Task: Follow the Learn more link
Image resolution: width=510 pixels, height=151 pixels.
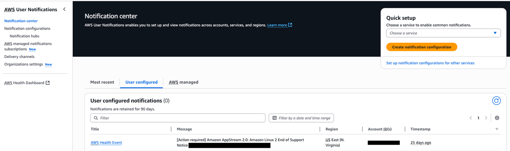Action: point(277,25)
